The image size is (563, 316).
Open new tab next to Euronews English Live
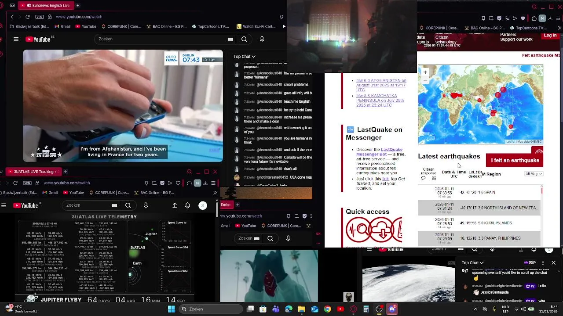(x=77, y=5)
